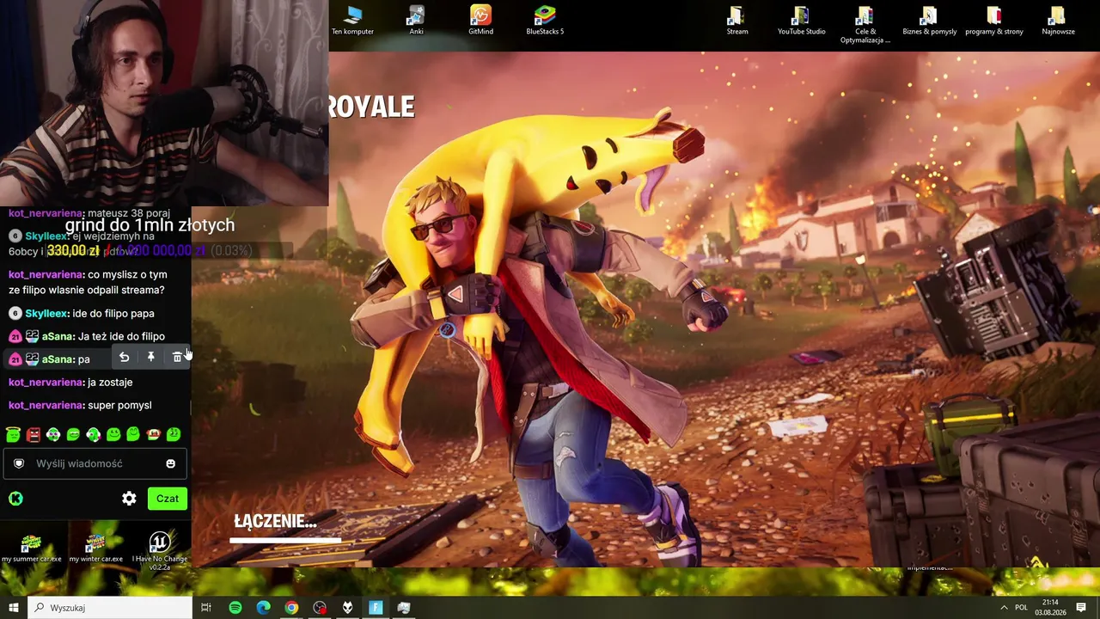
Task: Open YouTube Studio desktop folder
Action: tap(801, 21)
